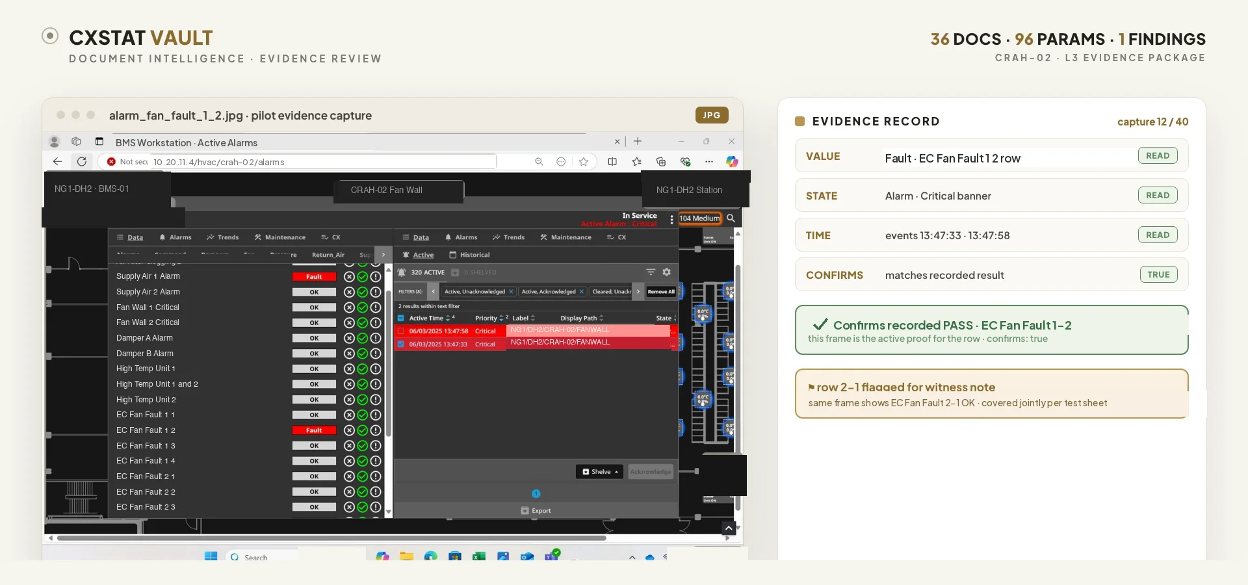Open the alarm settings gear icon
Image resolution: width=1248 pixels, height=585 pixels.
coord(666,272)
